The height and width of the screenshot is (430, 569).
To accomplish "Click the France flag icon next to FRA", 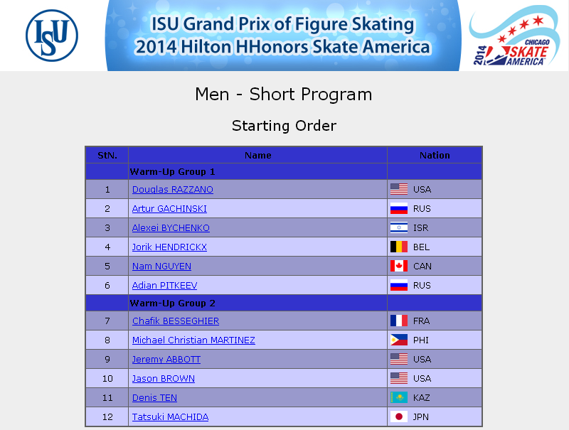I will pyautogui.click(x=399, y=321).
